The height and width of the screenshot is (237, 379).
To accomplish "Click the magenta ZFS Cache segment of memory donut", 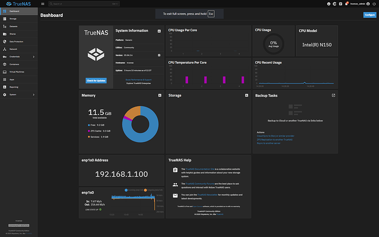I will (x=127, y=119).
